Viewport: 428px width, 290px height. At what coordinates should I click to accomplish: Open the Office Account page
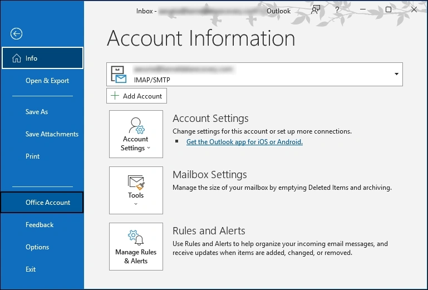(42, 203)
